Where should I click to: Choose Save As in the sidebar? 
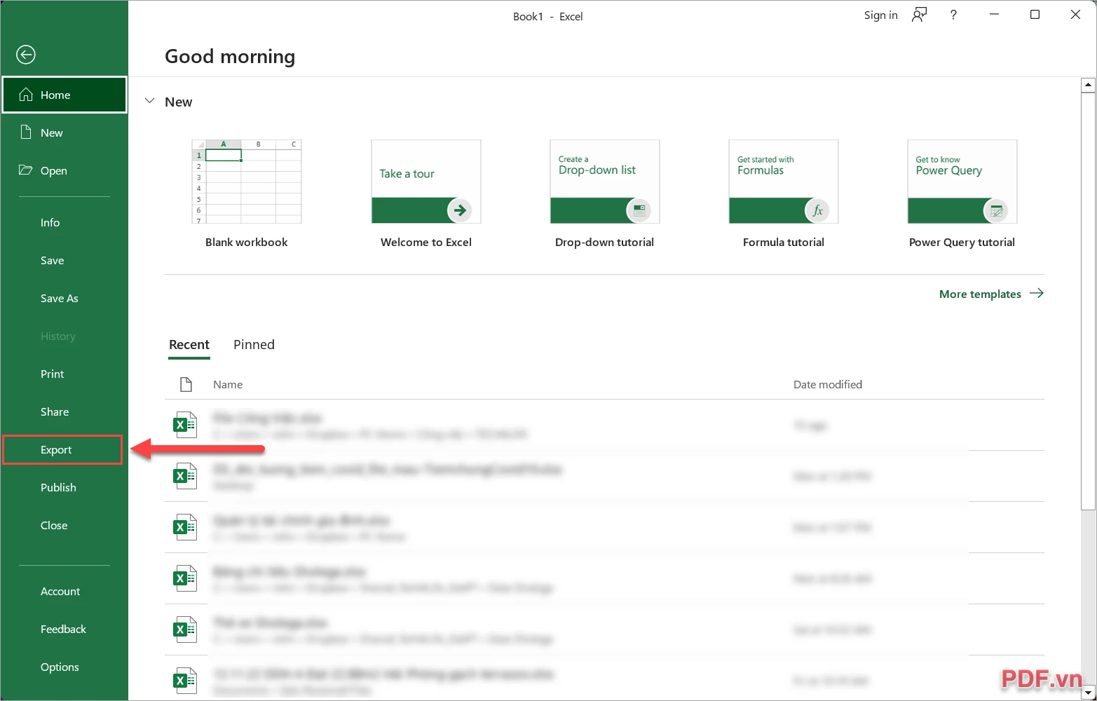click(x=64, y=298)
